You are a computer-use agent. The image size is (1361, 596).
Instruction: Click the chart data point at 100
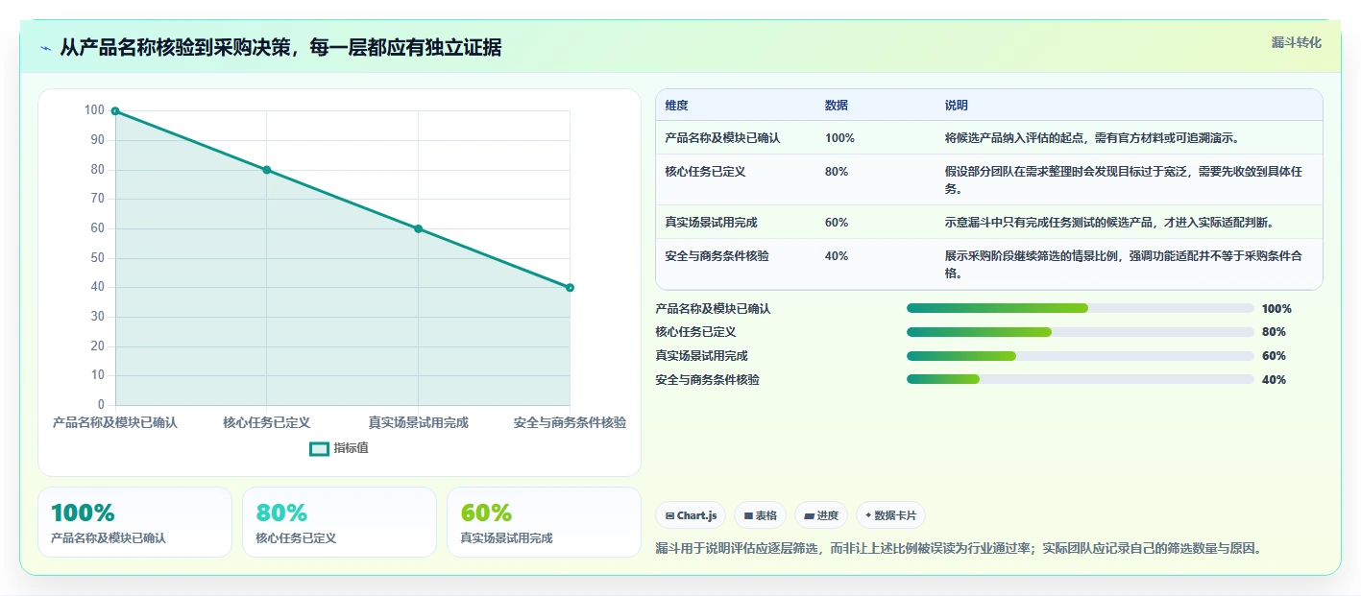[x=115, y=111]
